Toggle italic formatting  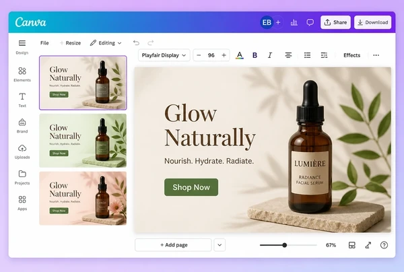pyautogui.click(x=270, y=55)
